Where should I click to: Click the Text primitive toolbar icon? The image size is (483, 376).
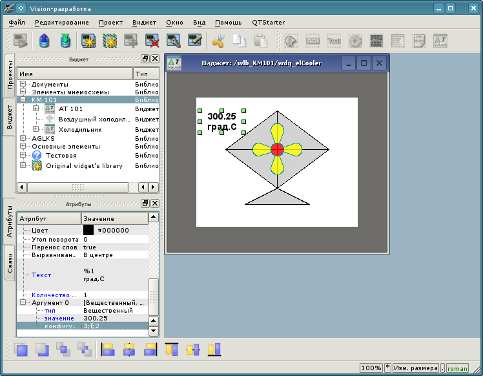[334, 41]
